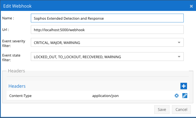Edit the Content-Type header with pencil icon
The height and width of the screenshot is (118, 196).
[185, 96]
